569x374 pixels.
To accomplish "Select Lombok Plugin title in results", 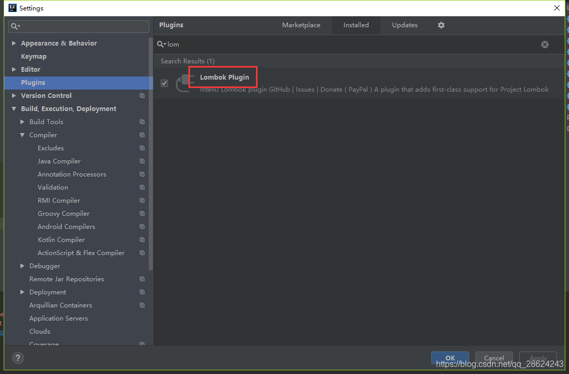I will coord(224,77).
